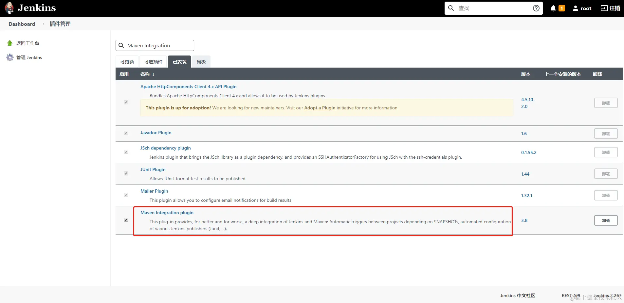624x303 pixels.
Task: Open the Apache HttpComponents Client 4.x API Plugin link
Action: (189, 87)
